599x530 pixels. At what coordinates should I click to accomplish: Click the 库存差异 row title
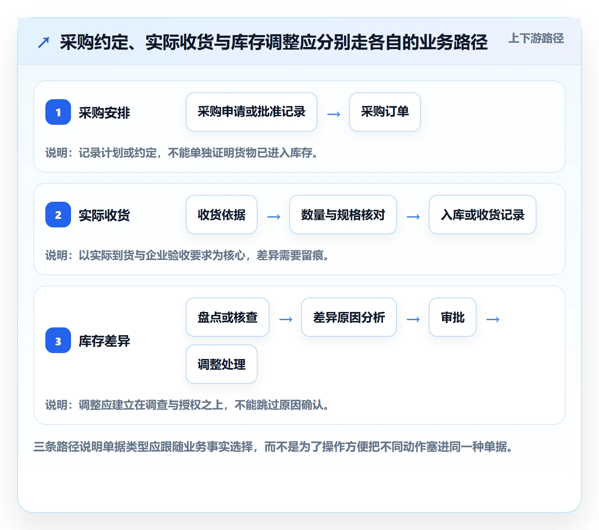tap(104, 341)
